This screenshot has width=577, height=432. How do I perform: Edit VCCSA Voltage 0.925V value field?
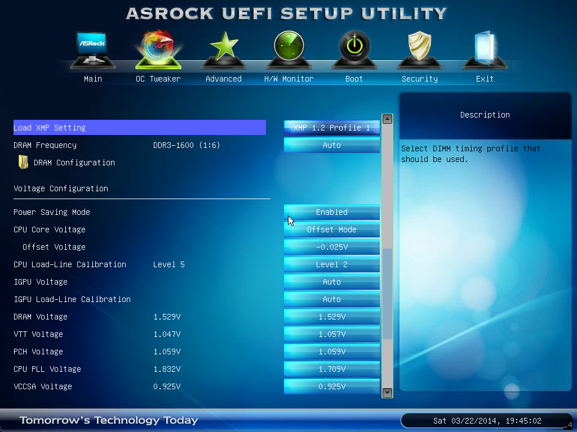(331, 386)
